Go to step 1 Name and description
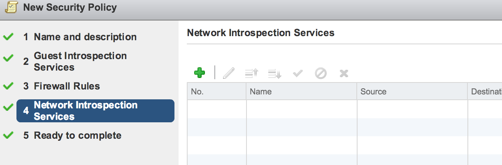Screen dimensions: 502x165 click(85, 37)
